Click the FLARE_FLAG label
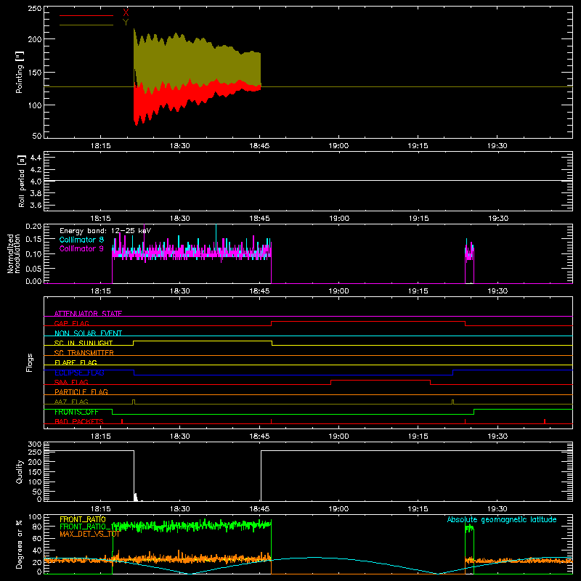 point(76,362)
